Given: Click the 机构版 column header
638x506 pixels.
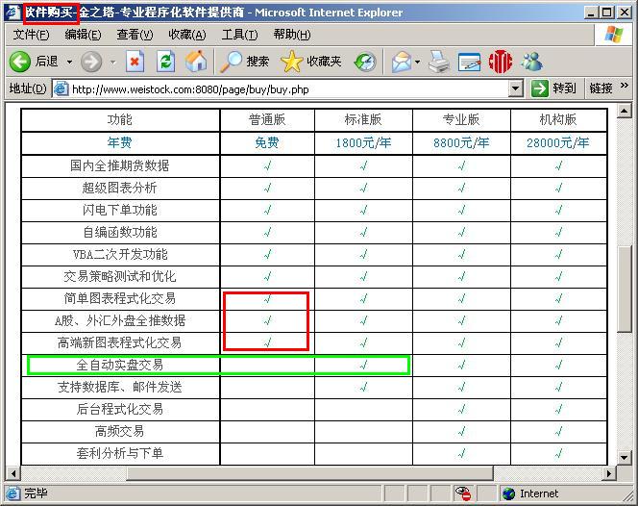Looking at the screenshot, I should (558, 120).
